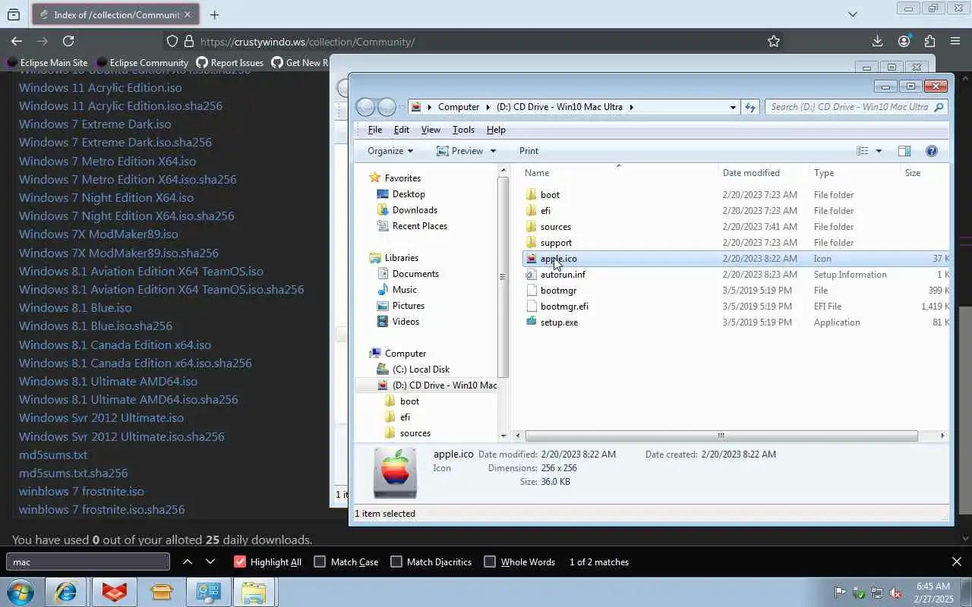Toggle the Highlight All checkbox
Image resolution: width=972 pixels, height=607 pixels.
[x=240, y=561]
